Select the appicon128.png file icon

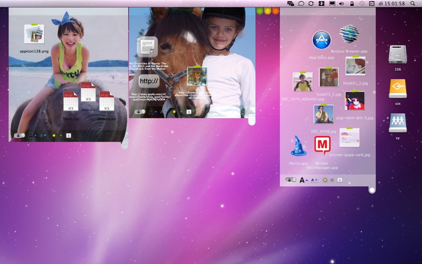[x=34, y=34]
